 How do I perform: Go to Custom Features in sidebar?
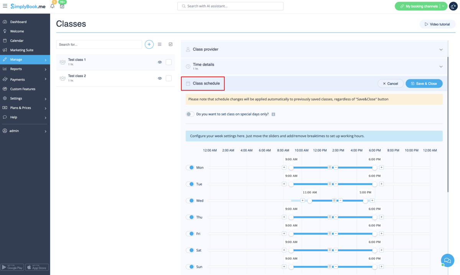coord(23,89)
